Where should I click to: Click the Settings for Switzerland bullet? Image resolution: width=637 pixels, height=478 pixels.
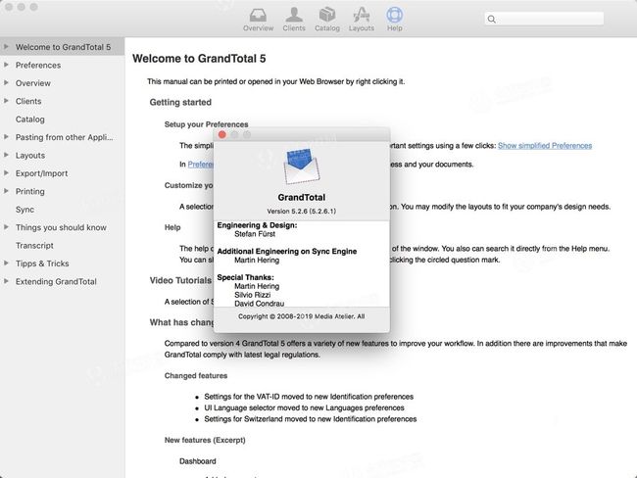pos(311,419)
